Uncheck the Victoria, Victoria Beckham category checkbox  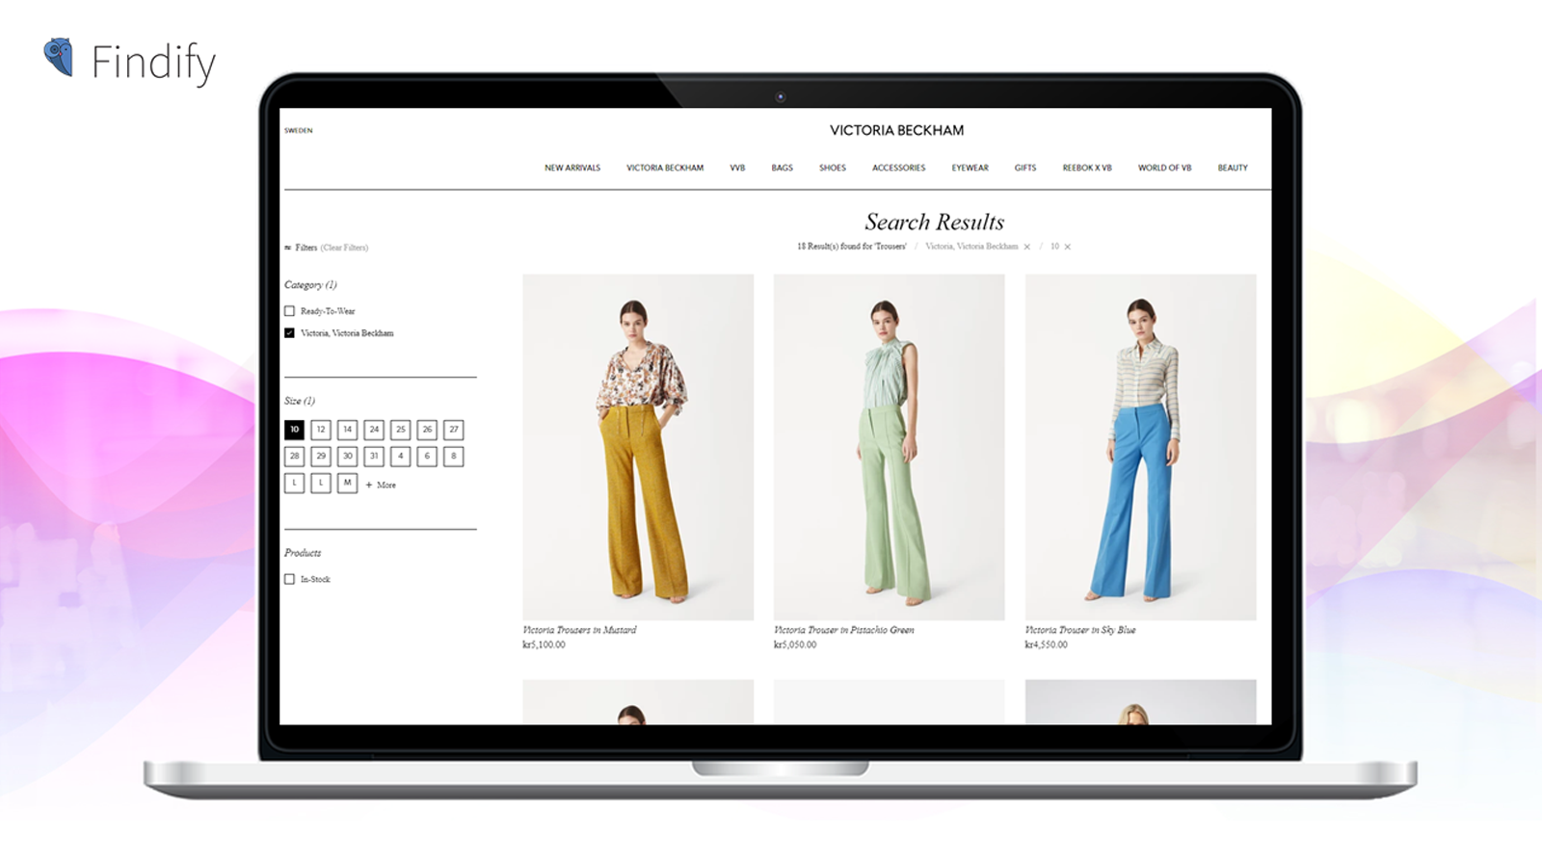click(289, 333)
